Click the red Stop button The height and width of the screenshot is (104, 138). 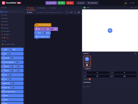70,3
